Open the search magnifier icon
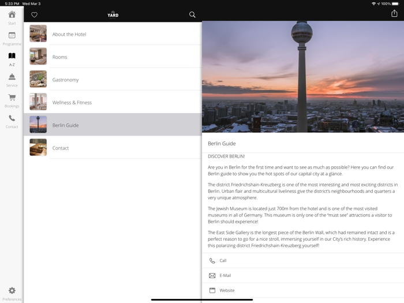404x303 pixels. [x=192, y=15]
